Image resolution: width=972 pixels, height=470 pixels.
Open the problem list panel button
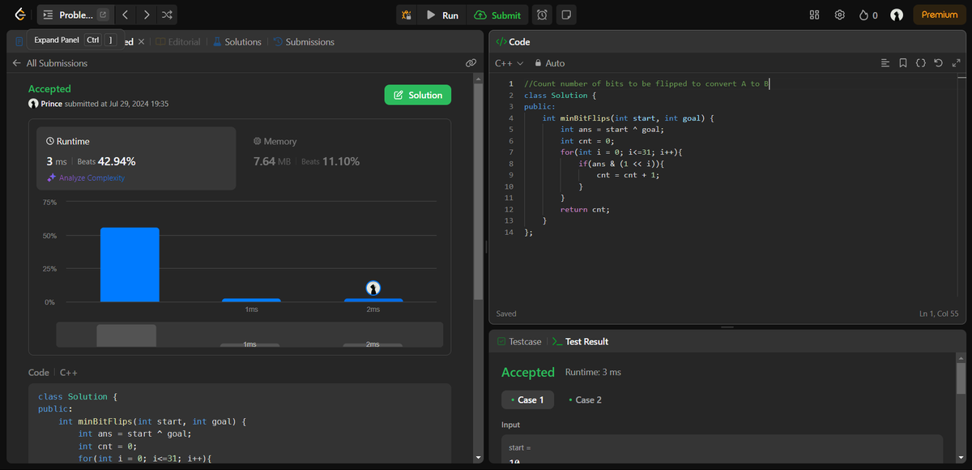click(x=67, y=15)
